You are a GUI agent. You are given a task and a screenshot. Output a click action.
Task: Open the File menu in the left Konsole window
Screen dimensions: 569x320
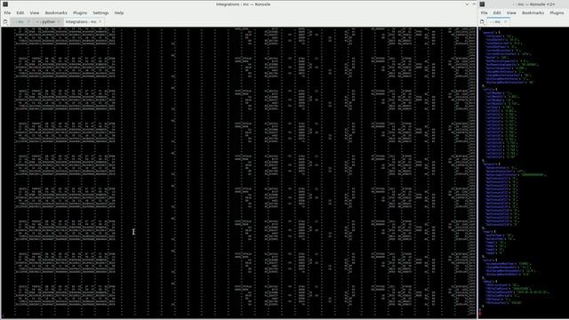coord(7,12)
